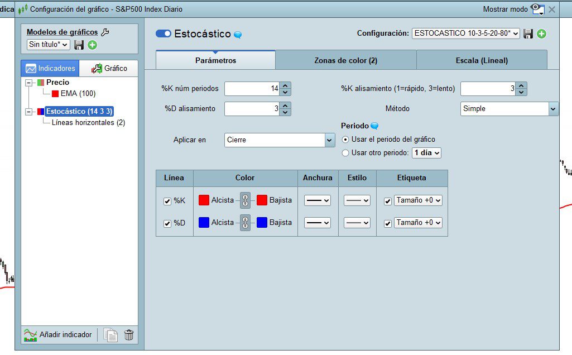Save the ESTOCASTICO configuration with disk icon

point(528,33)
